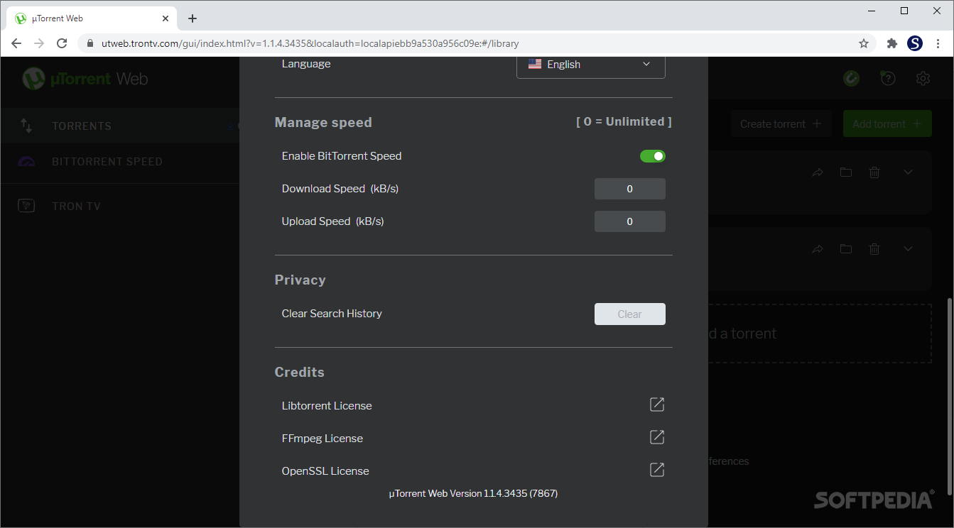Viewport: 954px width, 528px height.
Task: Bookmark the page with the star icon
Action: (864, 43)
